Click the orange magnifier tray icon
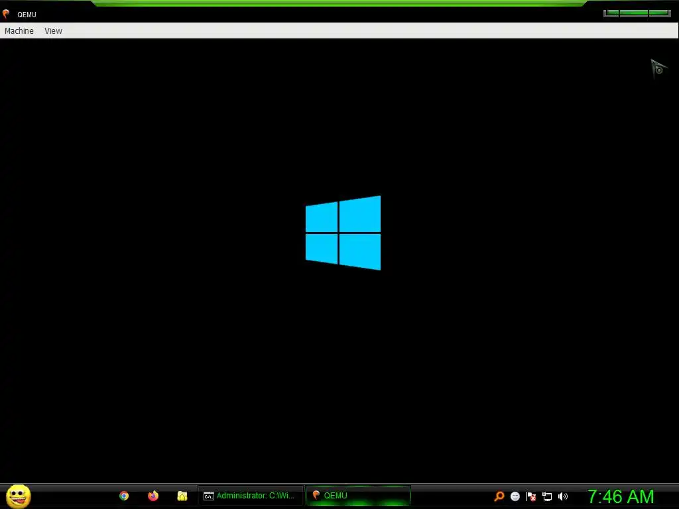Viewport: 679px width, 509px height. (x=499, y=496)
